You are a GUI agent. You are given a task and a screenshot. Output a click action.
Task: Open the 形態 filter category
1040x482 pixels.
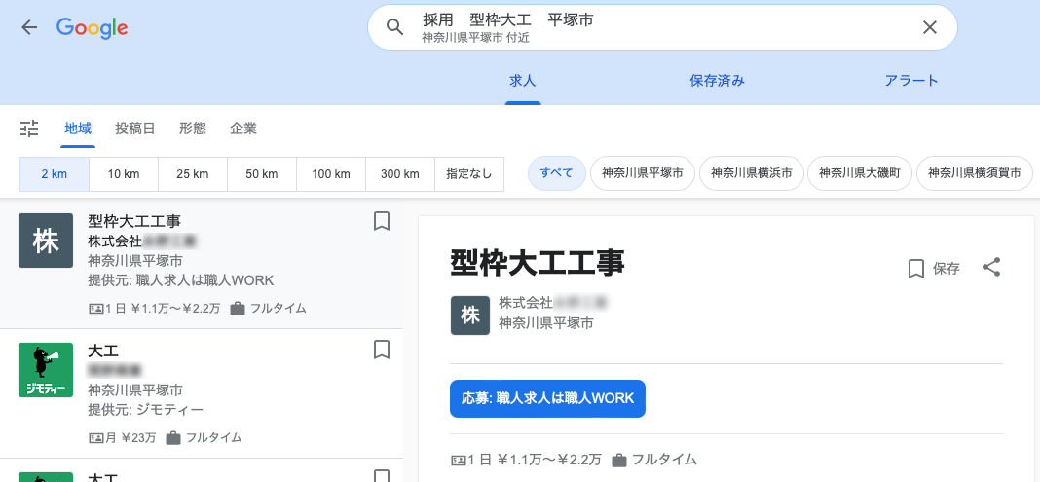coord(193,129)
